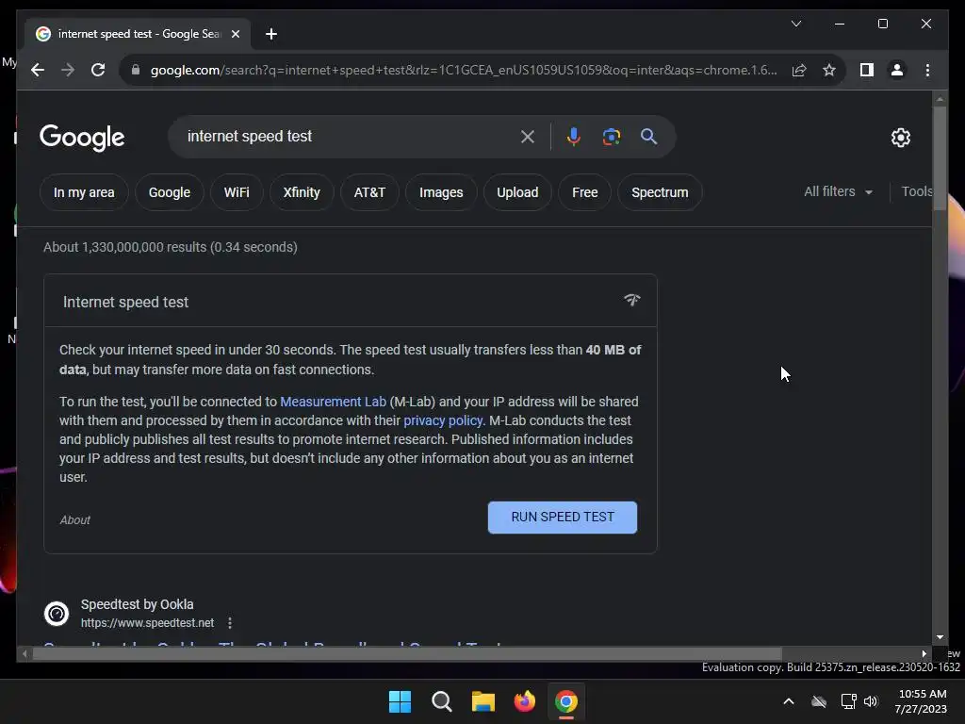Screen dimensions: 965x724
Task: Open the Chrome side panel
Action: click(x=867, y=70)
